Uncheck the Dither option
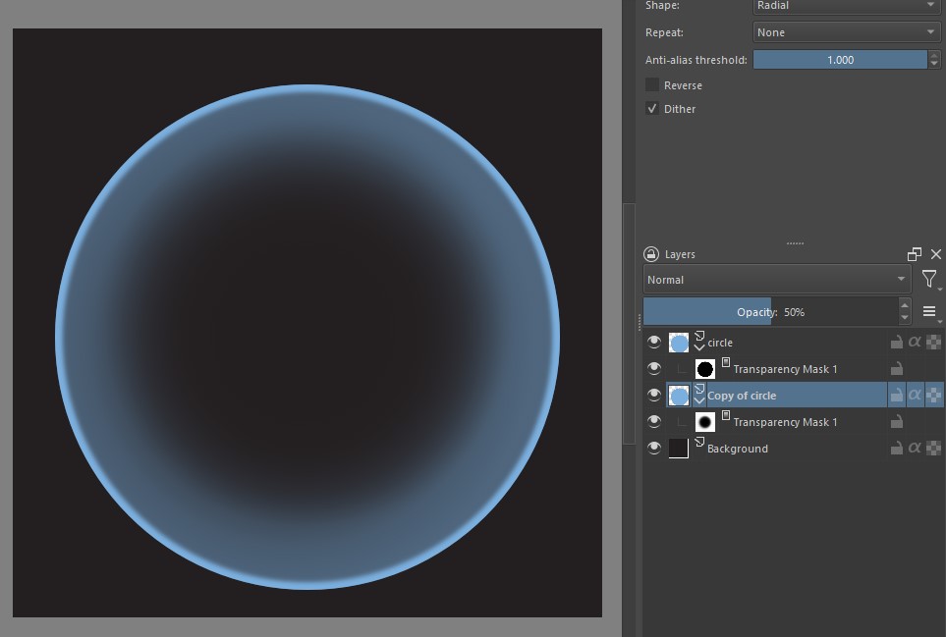The height and width of the screenshot is (637, 946). pos(652,109)
